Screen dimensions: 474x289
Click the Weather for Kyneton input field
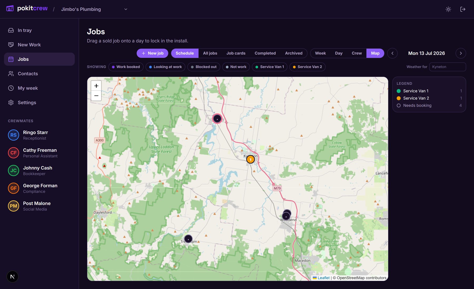[x=447, y=67]
